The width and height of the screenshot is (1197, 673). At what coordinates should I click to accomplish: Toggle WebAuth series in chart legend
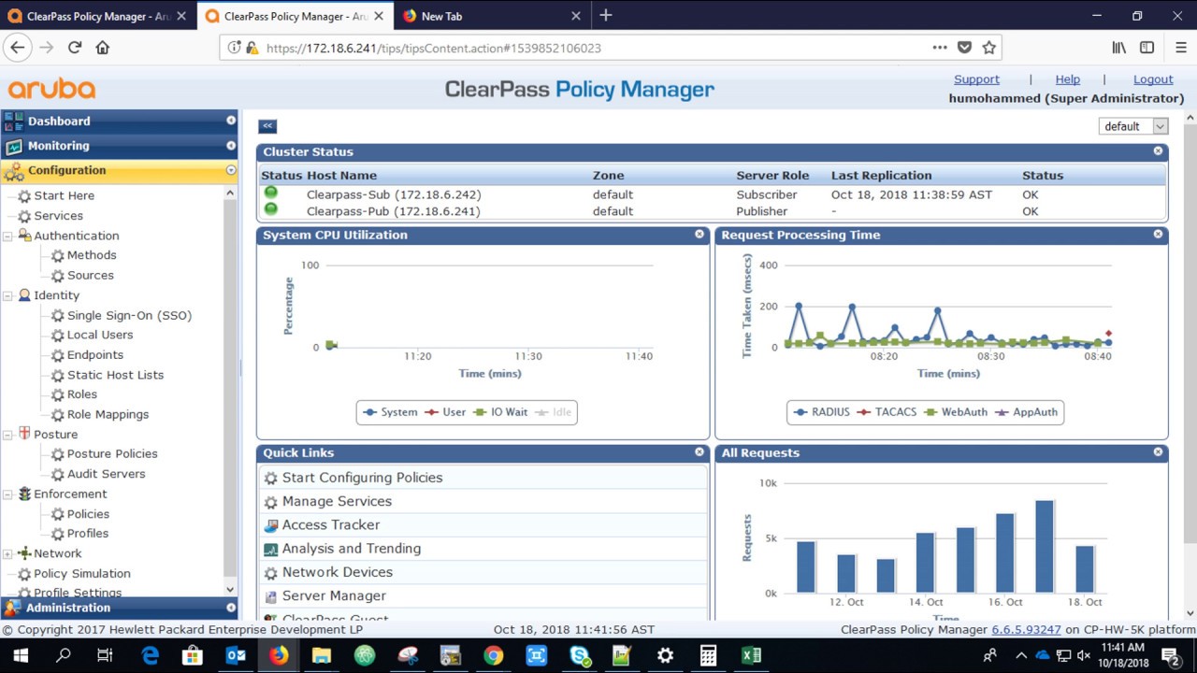[x=956, y=412]
